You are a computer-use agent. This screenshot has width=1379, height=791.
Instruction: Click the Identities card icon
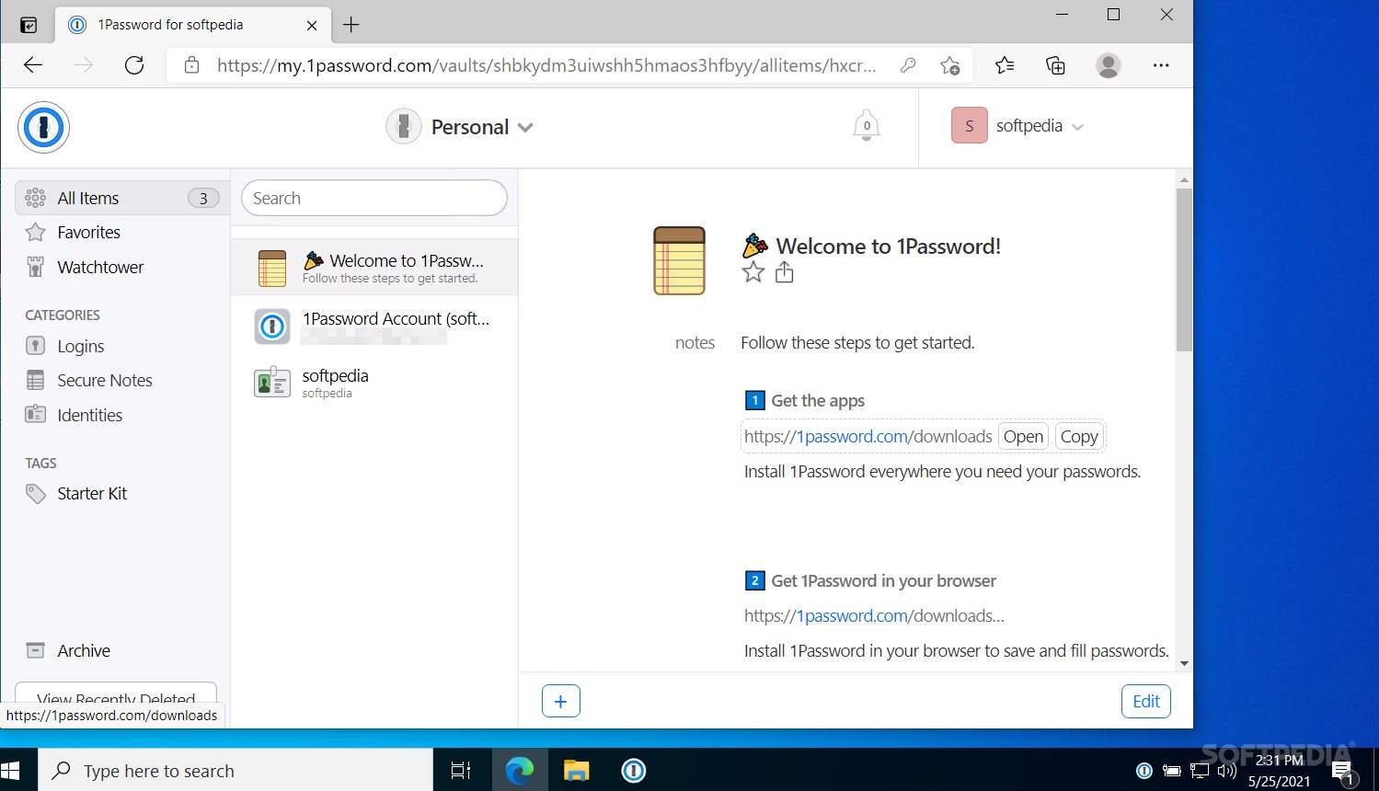[36, 415]
